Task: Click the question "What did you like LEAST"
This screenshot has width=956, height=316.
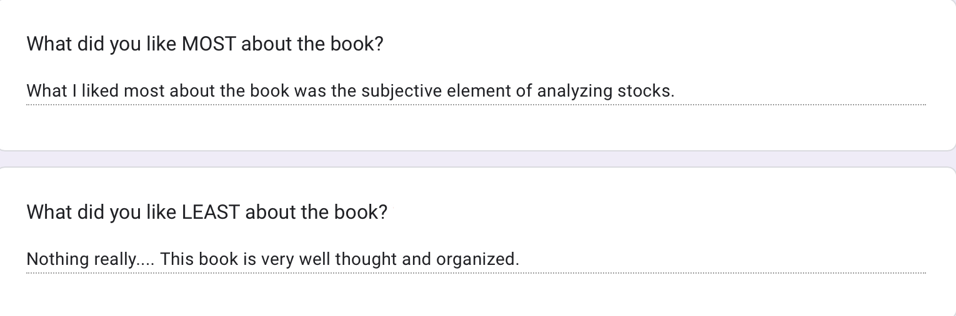Action: pos(207,213)
